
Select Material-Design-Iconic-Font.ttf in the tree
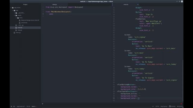coord(30,20)
